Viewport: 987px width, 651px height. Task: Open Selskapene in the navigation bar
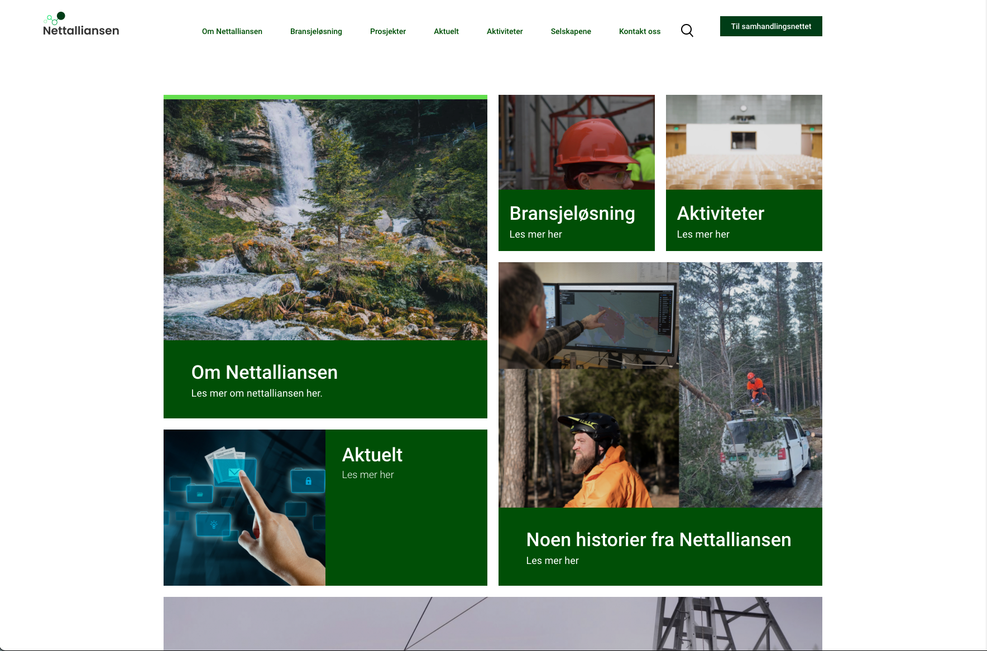[571, 31]
